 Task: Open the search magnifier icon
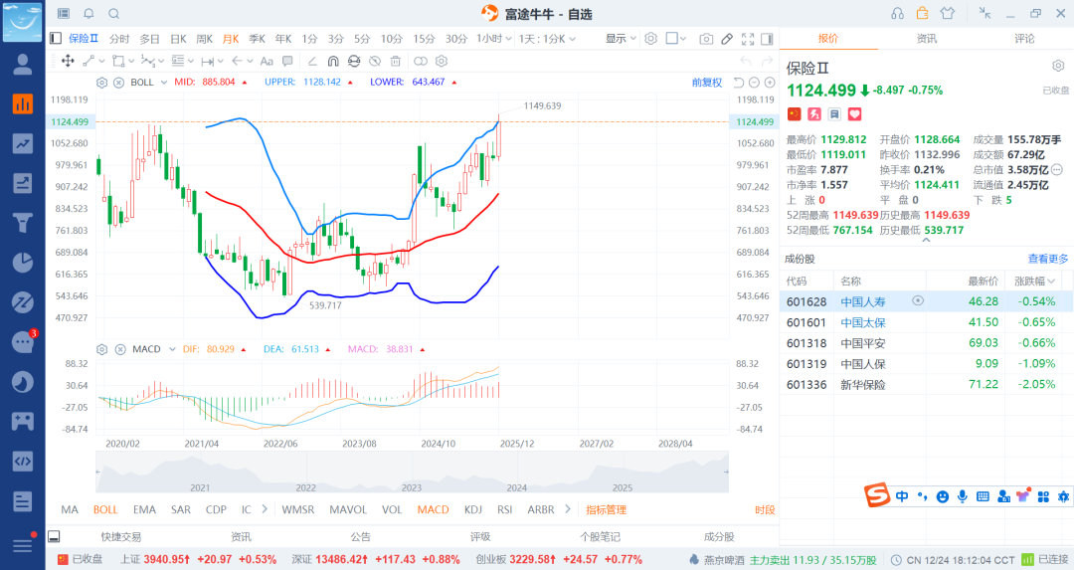point(113,14)
